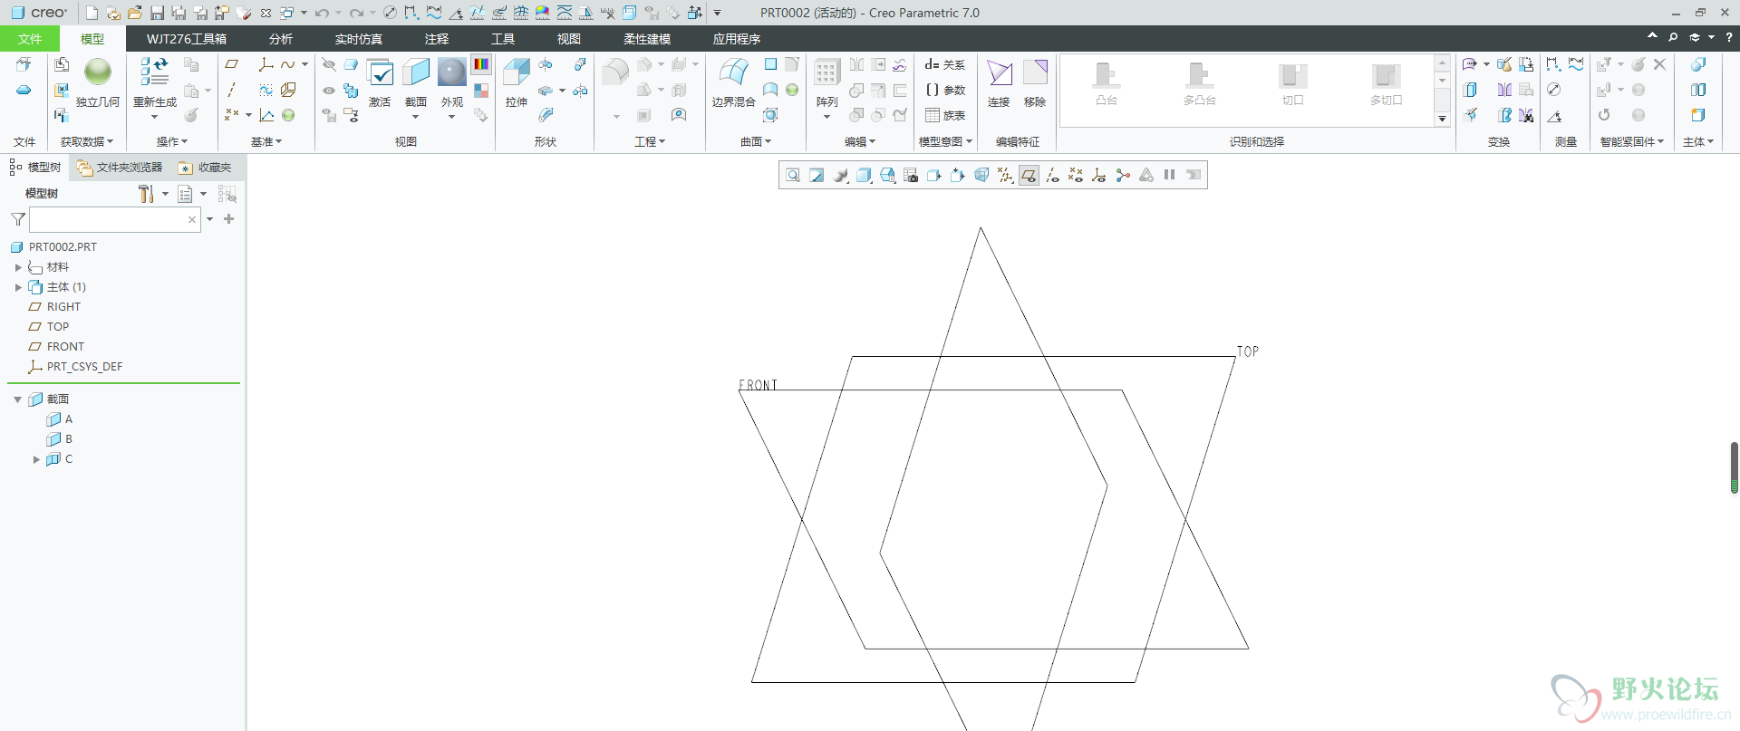The image size is (1740, 731).
Task: Toggle point display in the view toolbar
Action: [1076, 175]
